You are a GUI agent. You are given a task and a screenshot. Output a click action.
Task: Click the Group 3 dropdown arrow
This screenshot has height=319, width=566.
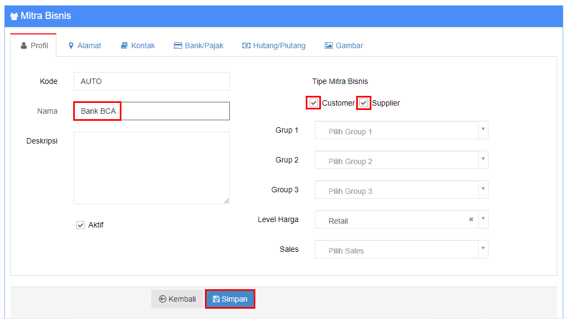(484, 188)
